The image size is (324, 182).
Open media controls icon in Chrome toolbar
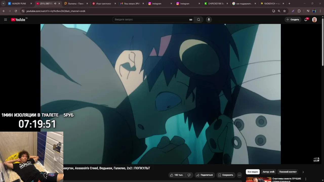pos(308,11)
